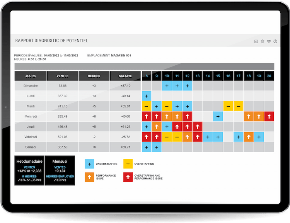Select the Samedi row label
Viewport: 290px width, 223px height.
[31, 147]
